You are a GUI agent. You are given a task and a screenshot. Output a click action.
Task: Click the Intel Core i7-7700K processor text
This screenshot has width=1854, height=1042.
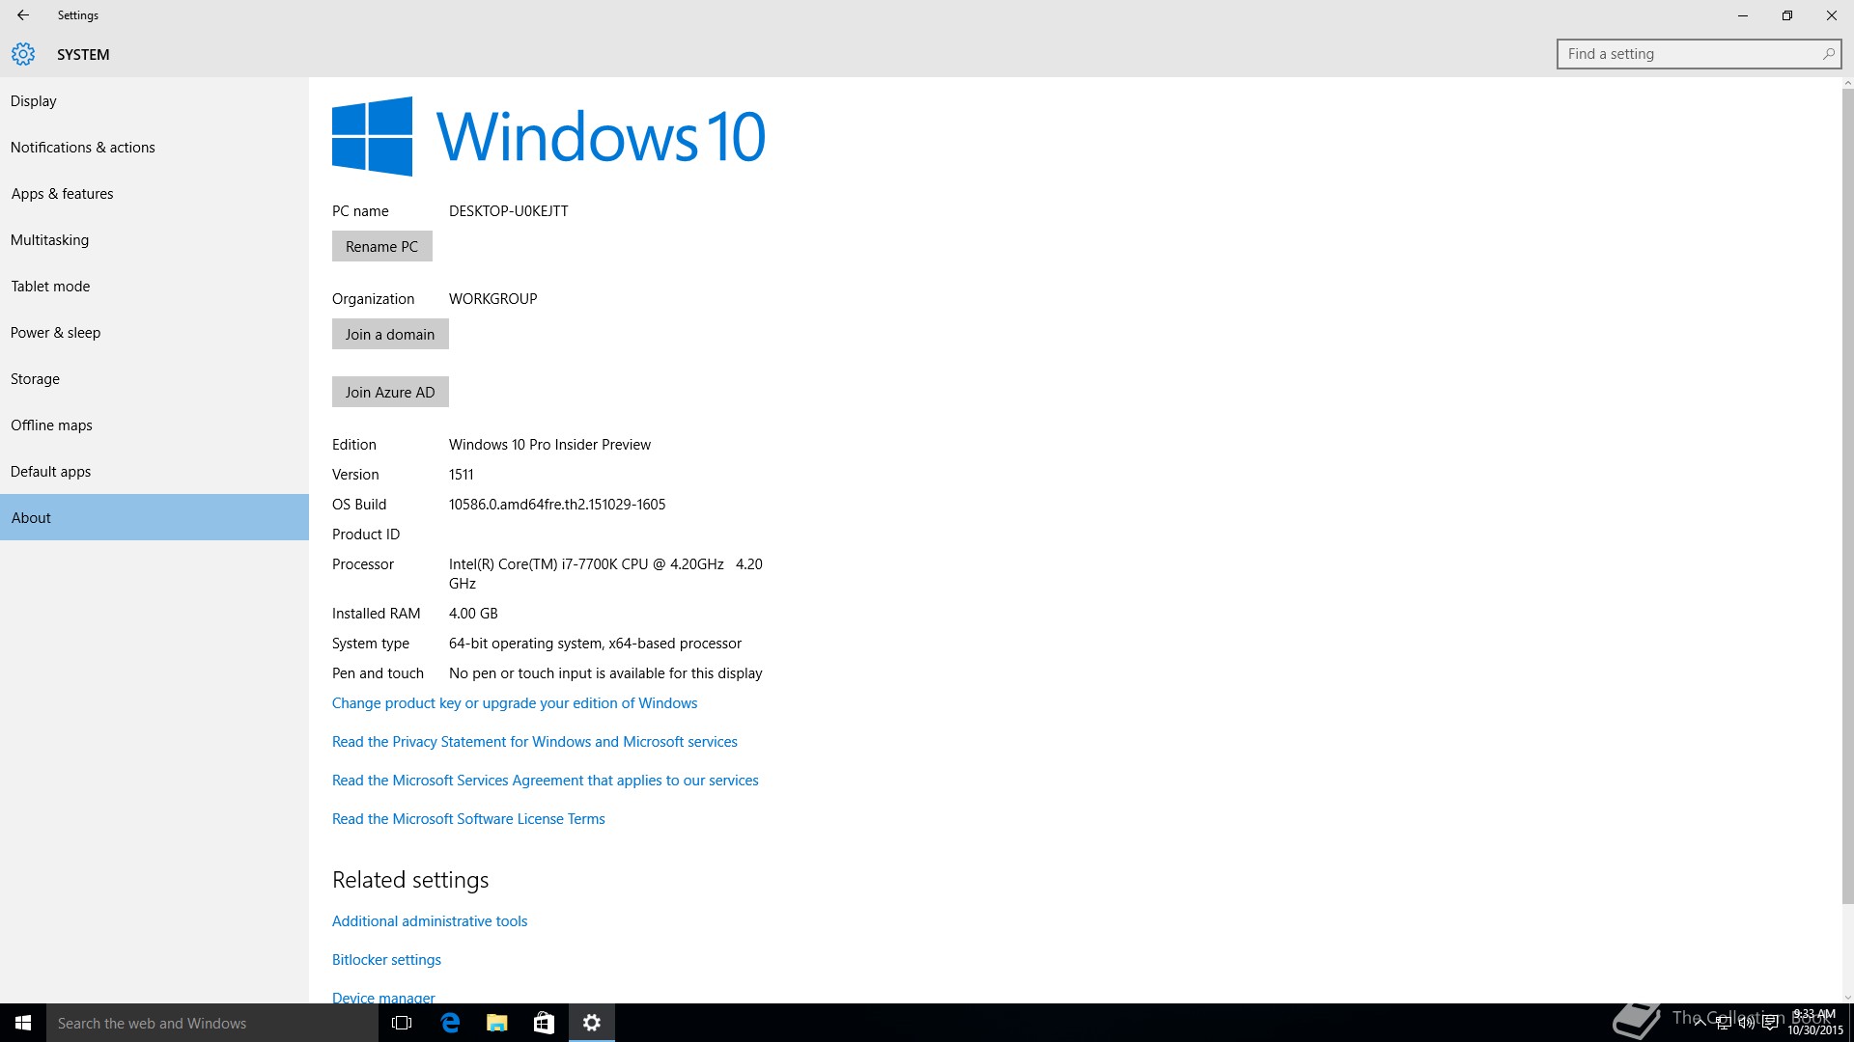pyautogui.click(x=605, y=573)
